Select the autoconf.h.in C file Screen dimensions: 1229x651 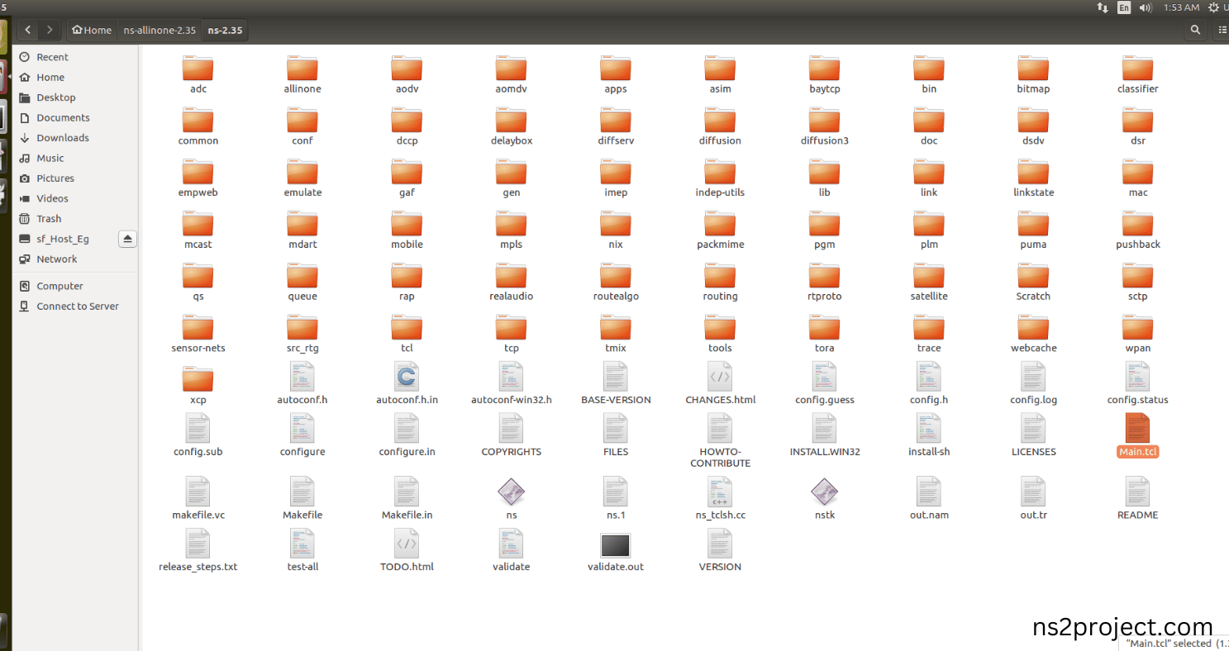click(407, 378)
